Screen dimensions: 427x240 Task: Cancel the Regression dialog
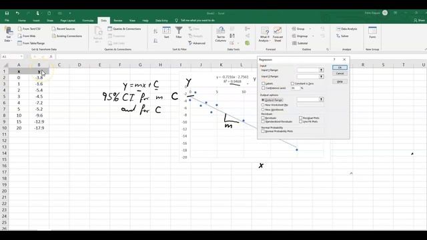click(x=340, y=73)
